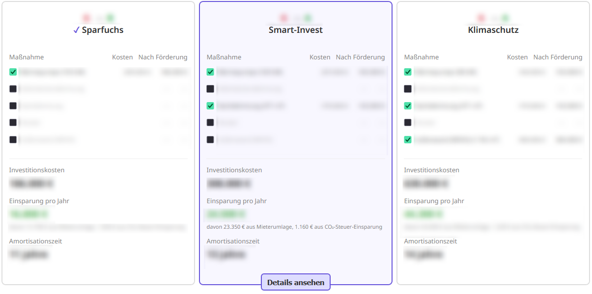Disable the third measure in Smart-Invest card
Image resolution: width=592 pixels, height=294 pixels.
coord(210,106)
